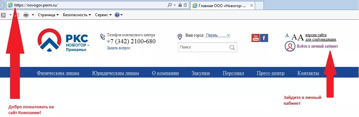Open Персонал navigation item
Viewport: 359px width, 117px height.
[233, 73]
